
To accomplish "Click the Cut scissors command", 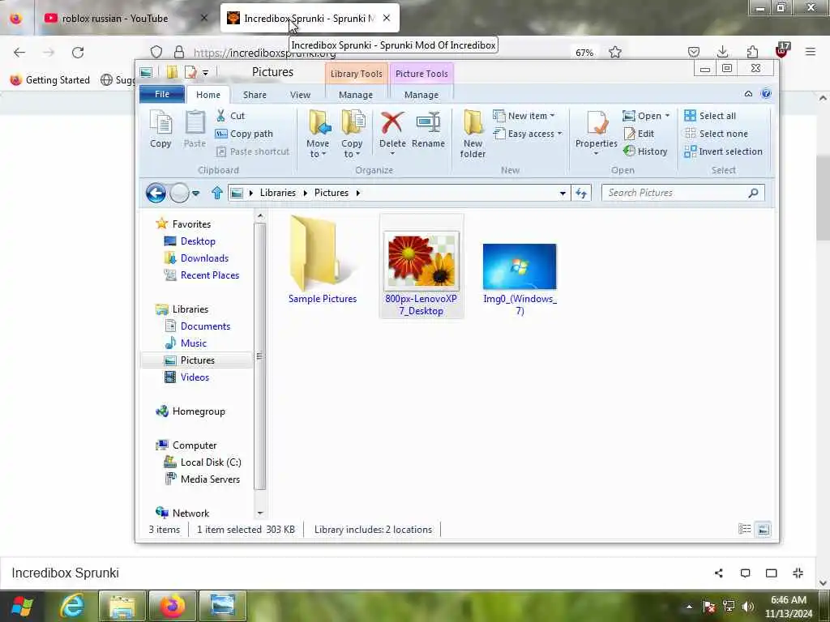I will (x=230, y=116).
